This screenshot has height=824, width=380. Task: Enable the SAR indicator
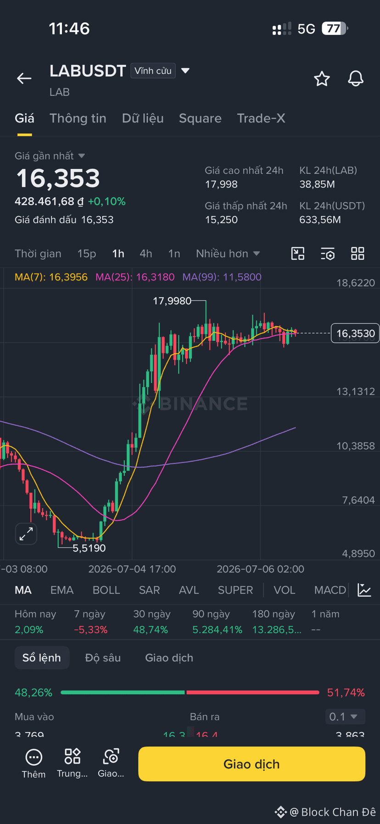point(150,590)
